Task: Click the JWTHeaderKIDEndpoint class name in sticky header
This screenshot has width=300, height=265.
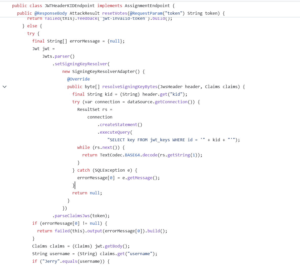Action: coord(70,6)
